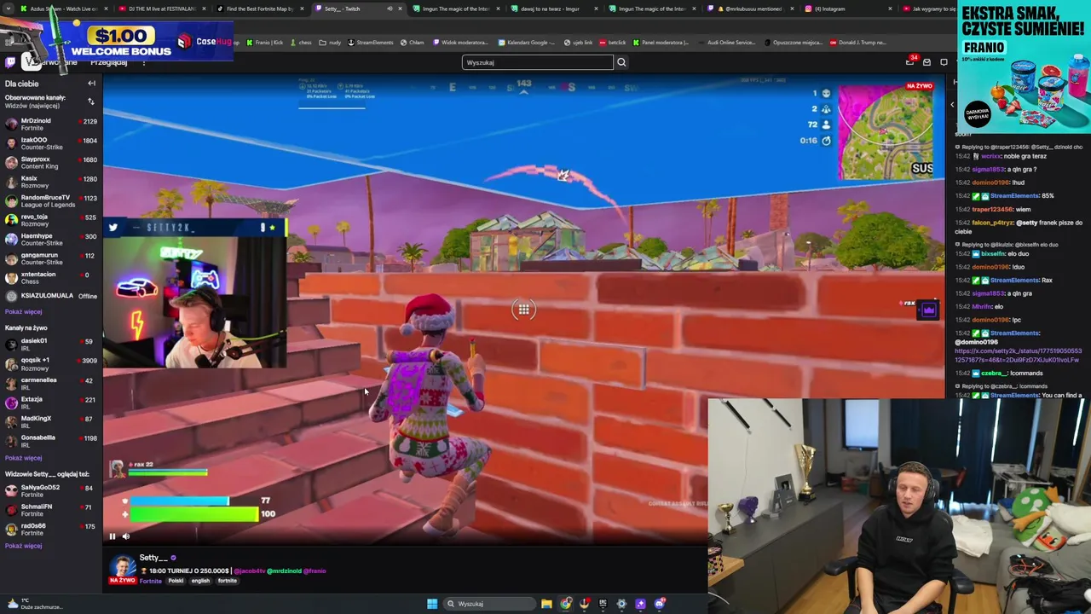
Task: Open Przeglądaj browse tab in Twitch header
Action: click(109, 62)
